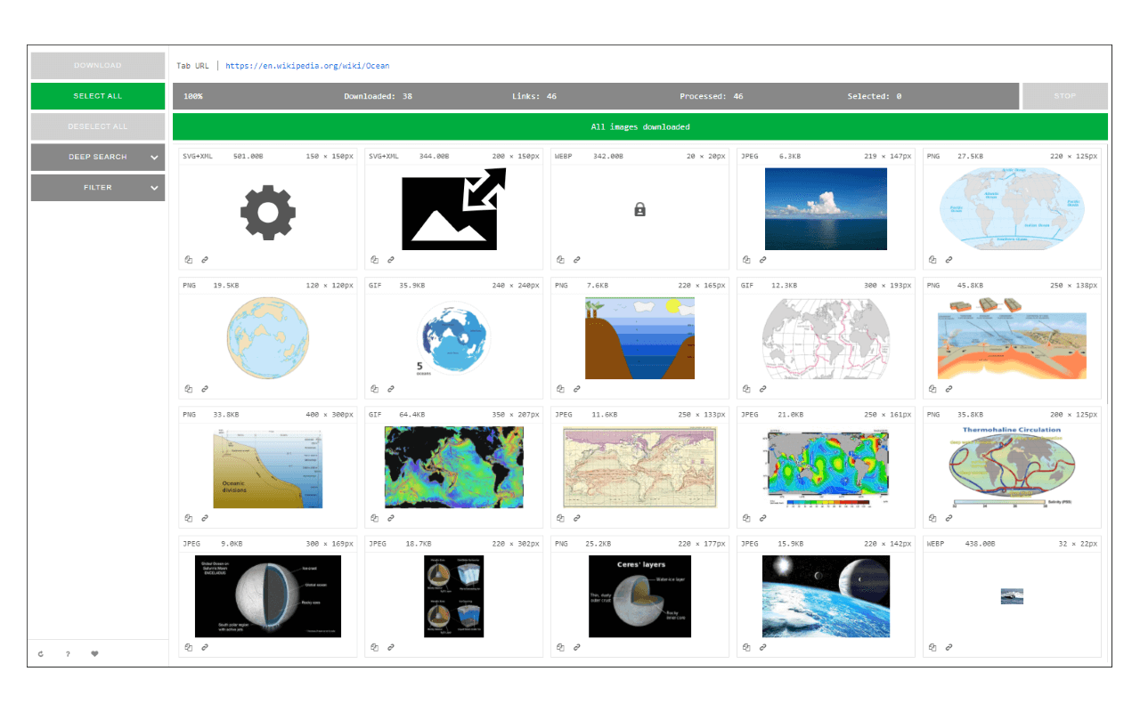Click the Select All button

coord(98,96)
